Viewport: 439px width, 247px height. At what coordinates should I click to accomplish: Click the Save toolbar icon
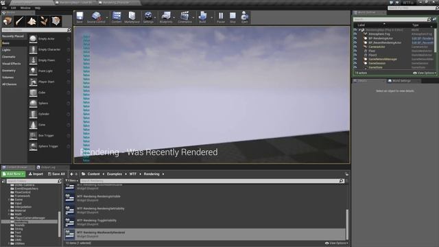[x=80, y=17]
